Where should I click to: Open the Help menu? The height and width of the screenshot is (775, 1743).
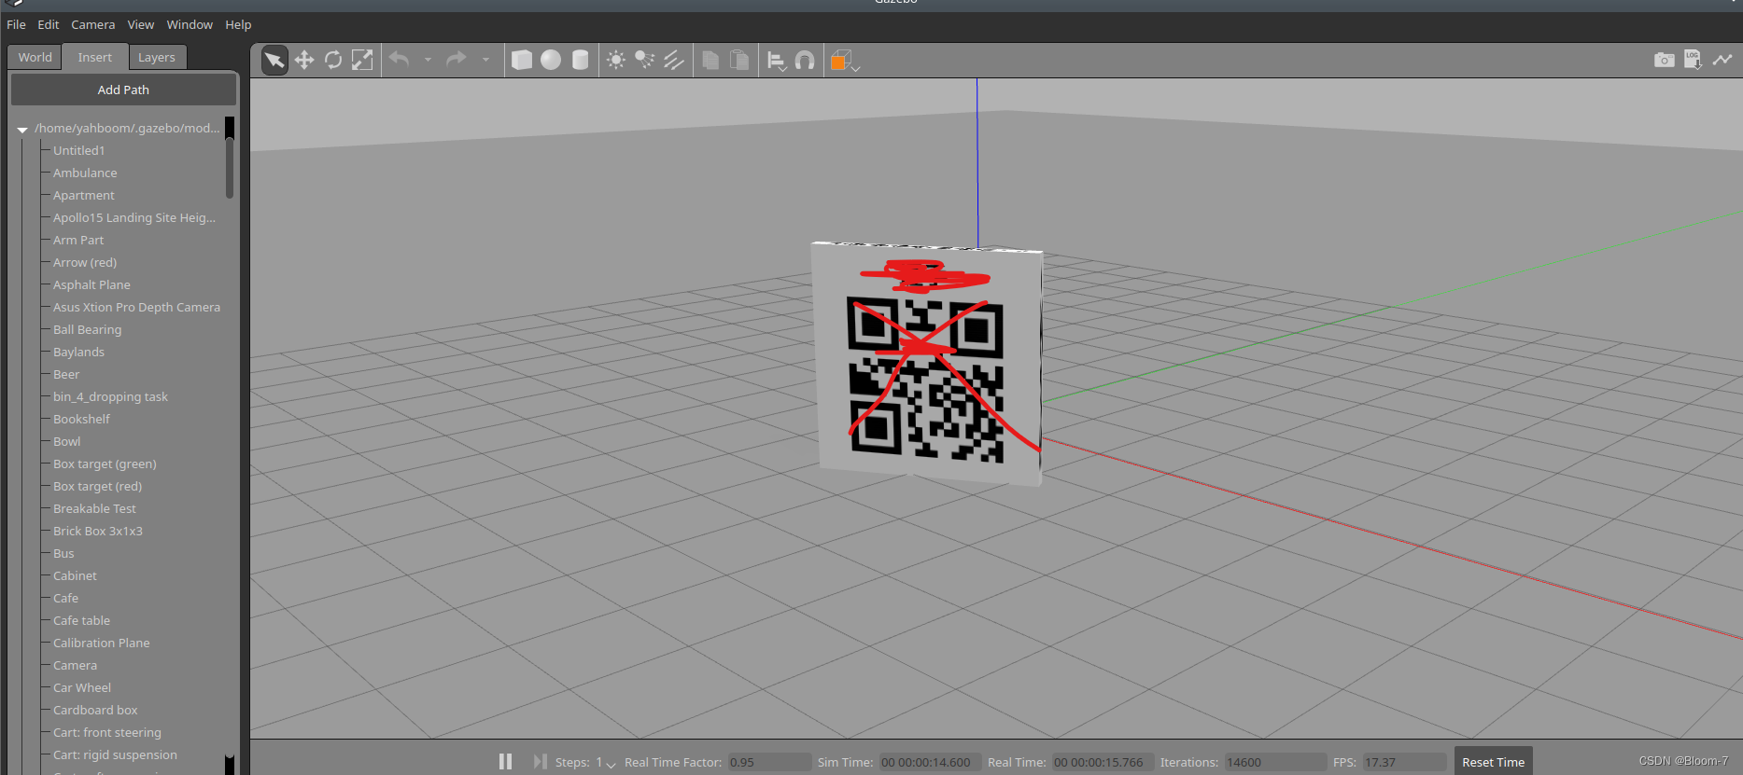[238, 24]
